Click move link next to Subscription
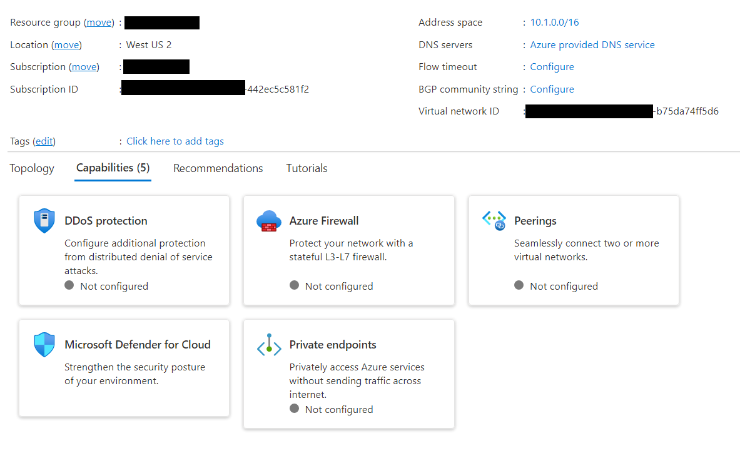The width and height of the screenshot is (740, 463). (84, 67)
